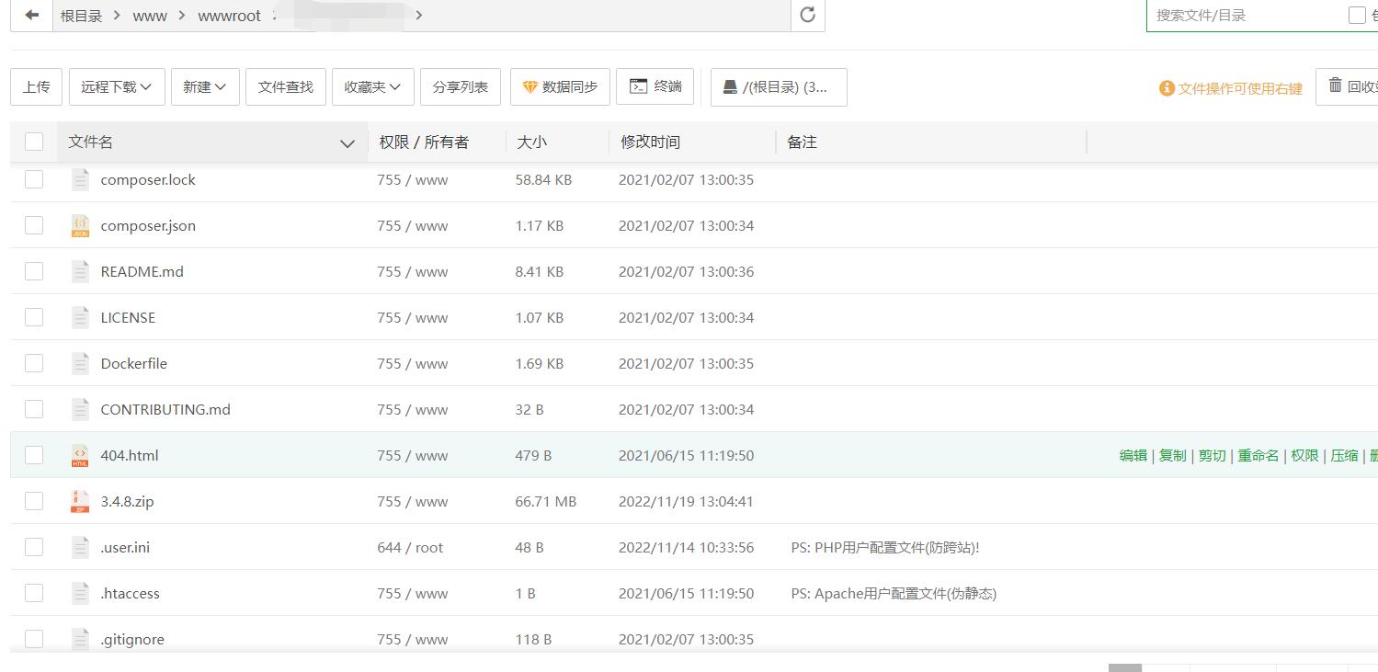Click the composer.lock file icon
Screen dimensions: 1378x672
[80, 179]
